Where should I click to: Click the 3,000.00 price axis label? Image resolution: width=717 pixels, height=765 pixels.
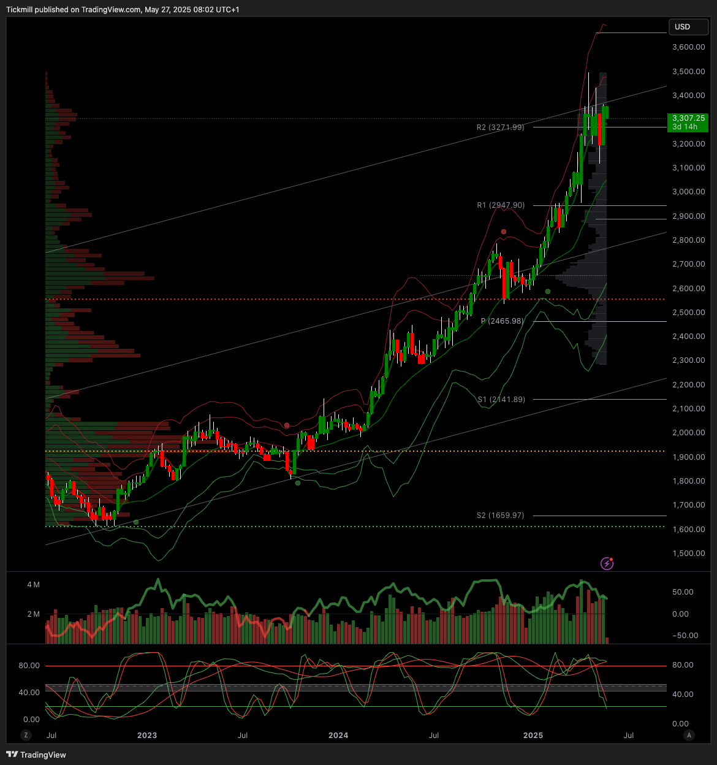688,192
